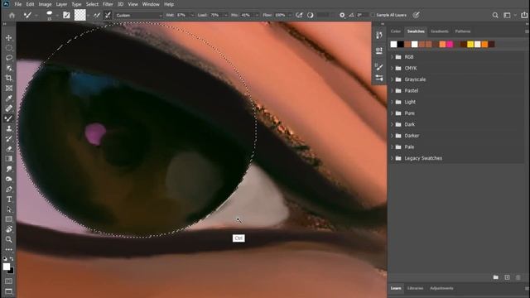Toggle Load brush after each stroke
The width and height of the screenshot is (530, 298).
pyautogui.click(x=97, y=15)
